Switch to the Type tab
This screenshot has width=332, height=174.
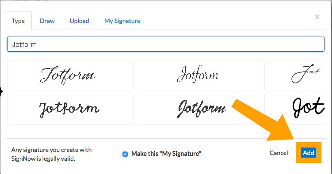(x=19, y=21)
